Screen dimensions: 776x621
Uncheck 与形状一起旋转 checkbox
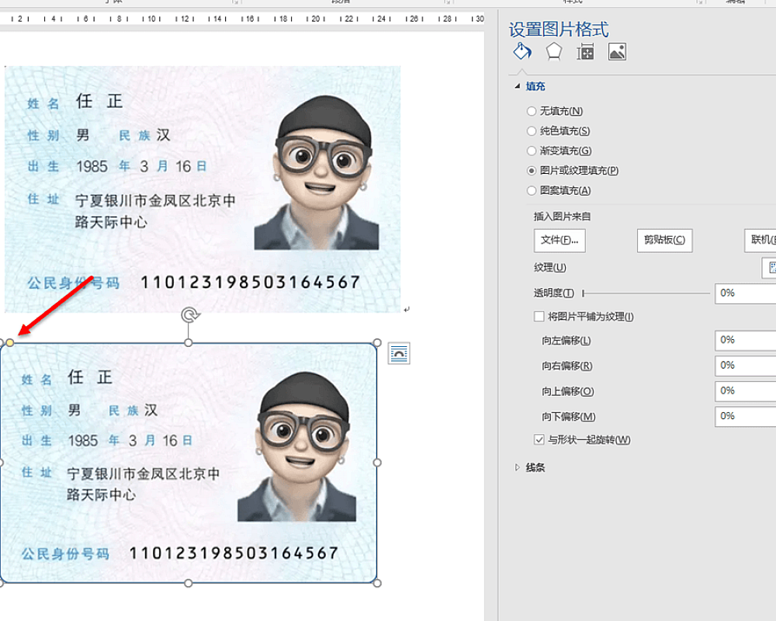point(539,440)
